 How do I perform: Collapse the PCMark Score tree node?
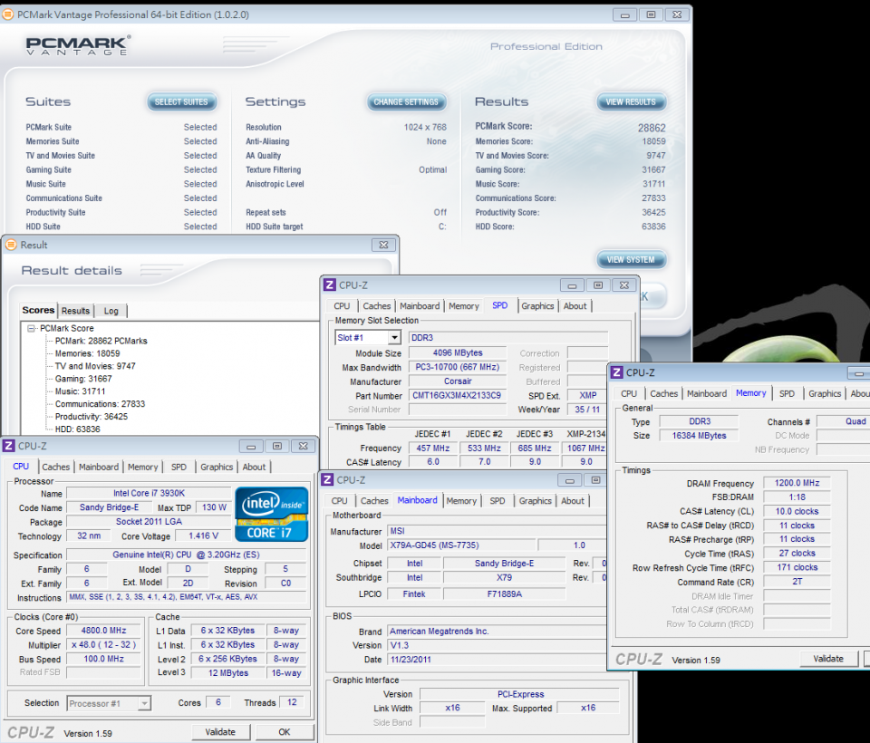pos(32,328)
